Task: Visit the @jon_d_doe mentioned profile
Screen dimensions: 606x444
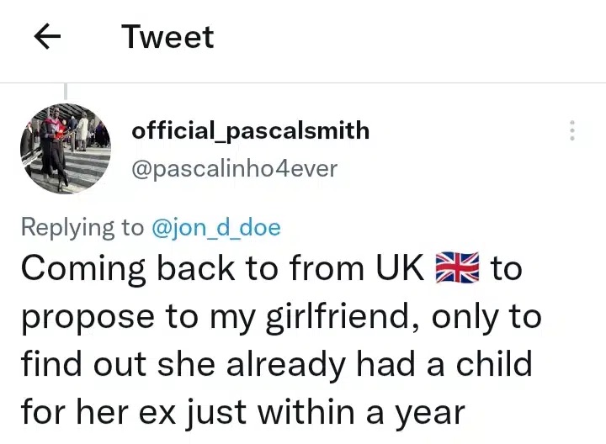Action: click(215, 227)
